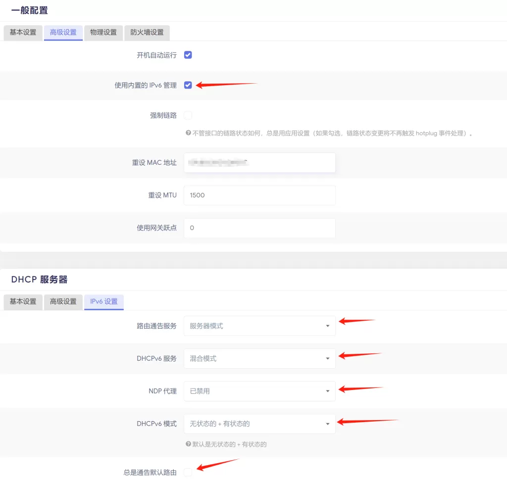Click the help icon beside 强制链路 description

pyautogui.click(x=188, y=133)
